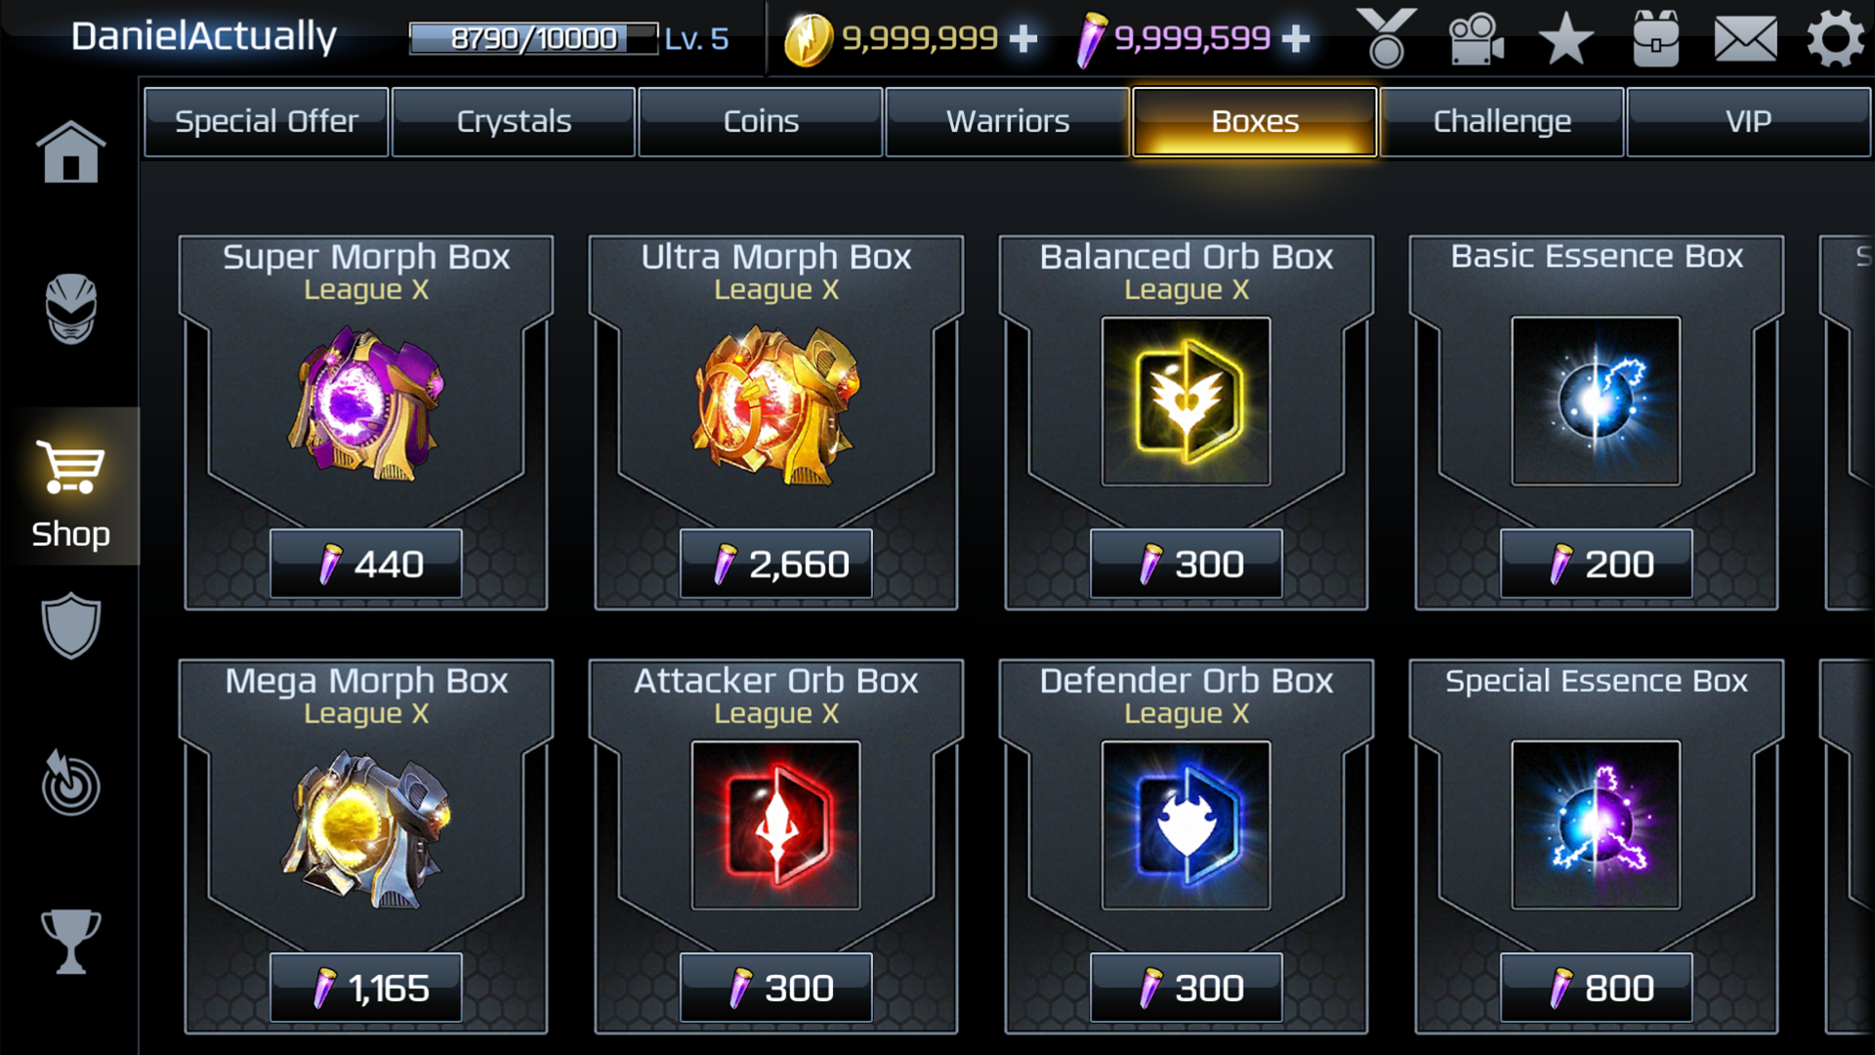The image size is (1875, 1055).
Task: Open the mail envelope inbox
Action: tap(1745, 39)
